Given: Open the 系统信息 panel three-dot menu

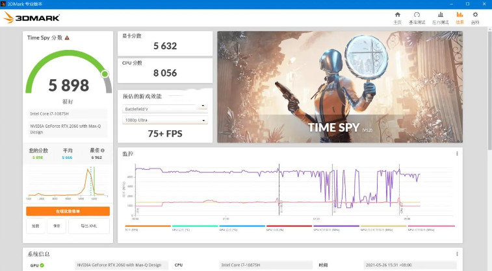Looking at the screenshot, I should pos(457,253).
